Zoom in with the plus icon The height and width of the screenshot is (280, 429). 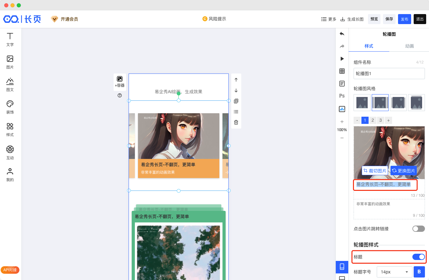click(342, 122)
